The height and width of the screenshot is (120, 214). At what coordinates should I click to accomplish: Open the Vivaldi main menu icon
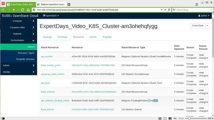tap(3, 4)
